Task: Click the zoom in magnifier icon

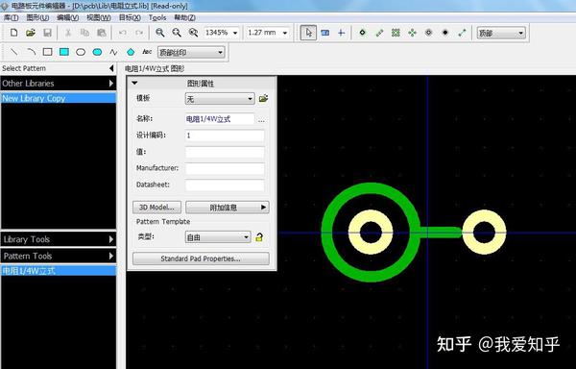Action: coord(159,33)
